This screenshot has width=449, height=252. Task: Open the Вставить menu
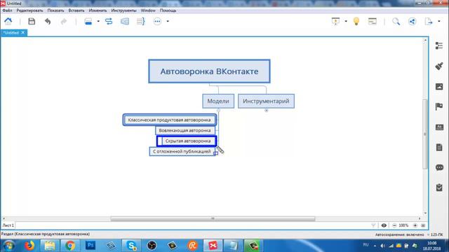click(76, 10)
